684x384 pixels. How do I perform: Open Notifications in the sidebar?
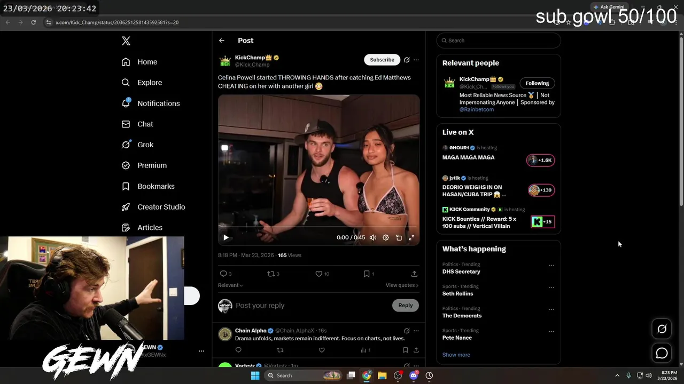click(151, 103)
